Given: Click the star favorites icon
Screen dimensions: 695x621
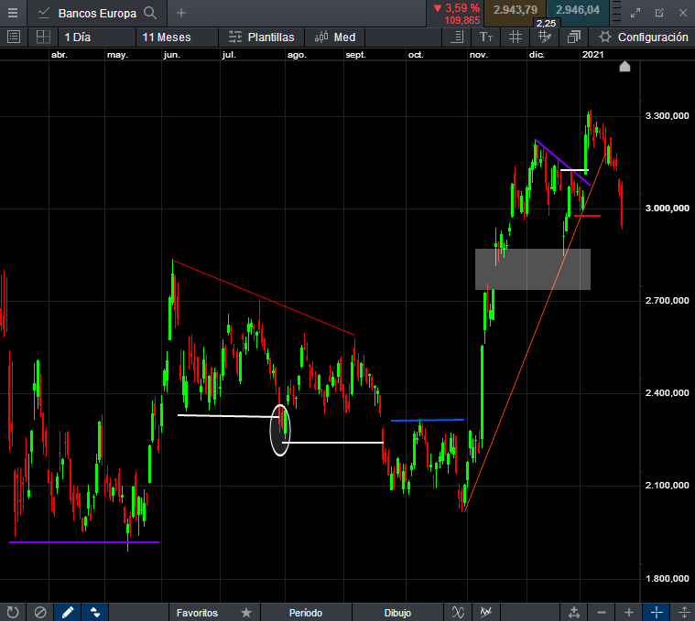Looking at the screenshot, I should tap(246, 613).
